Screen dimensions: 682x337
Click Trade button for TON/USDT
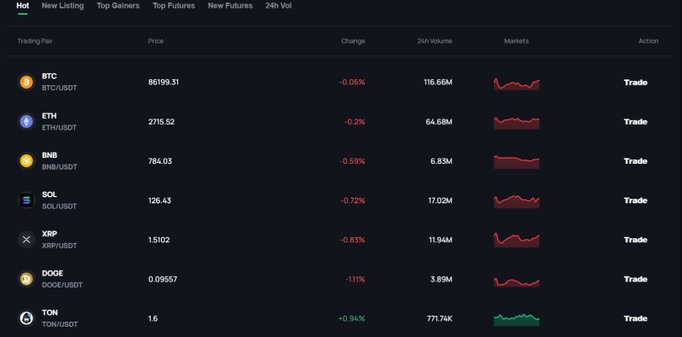(x=635, y=318)
